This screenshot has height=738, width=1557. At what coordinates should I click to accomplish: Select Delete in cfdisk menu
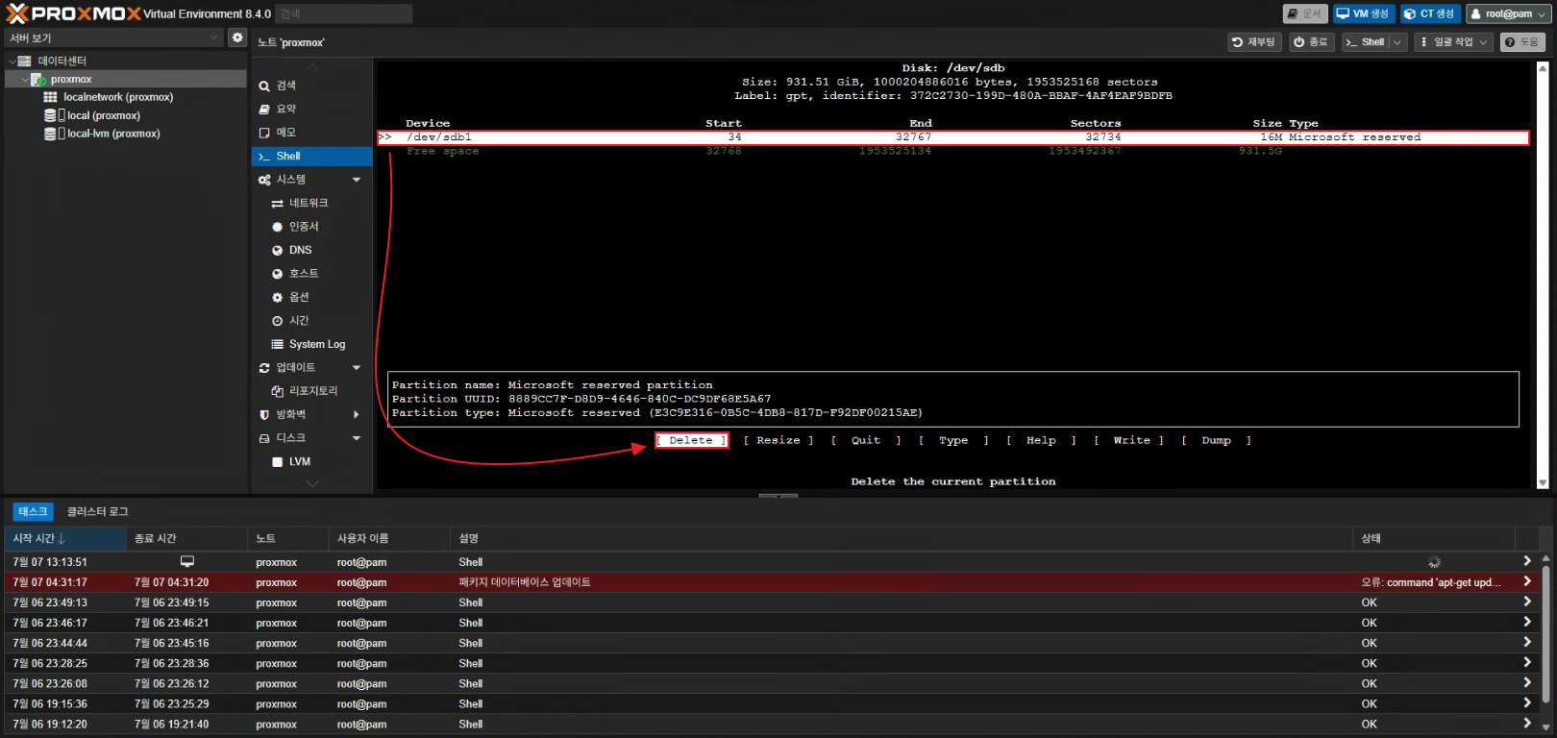[691, 440]
